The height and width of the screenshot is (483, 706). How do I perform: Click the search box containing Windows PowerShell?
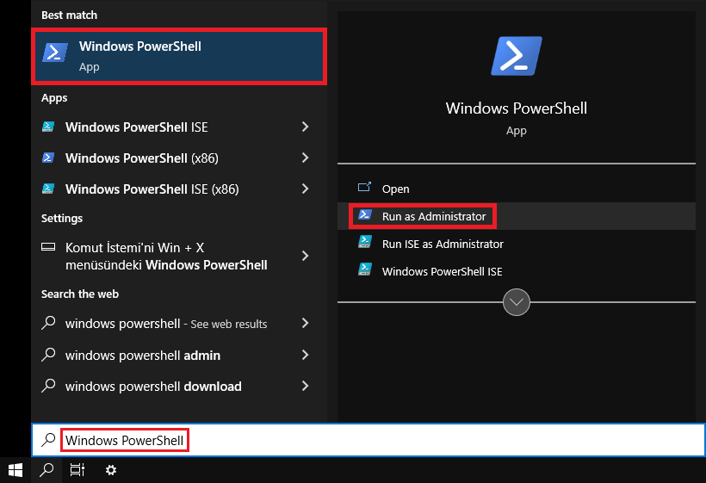coord(379,441)
